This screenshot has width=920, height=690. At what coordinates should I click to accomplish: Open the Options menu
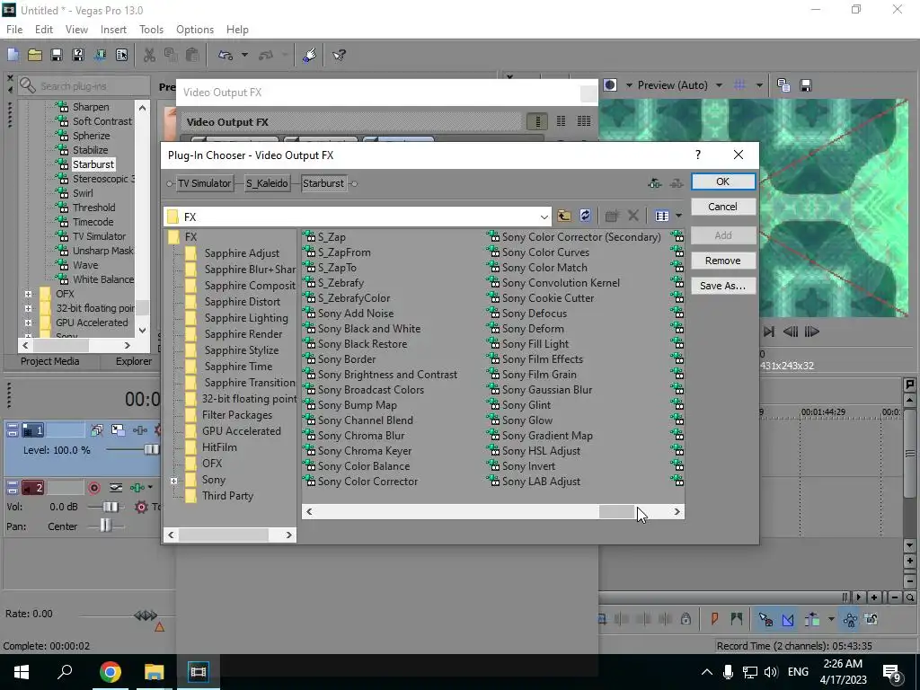tap(195, 30)
